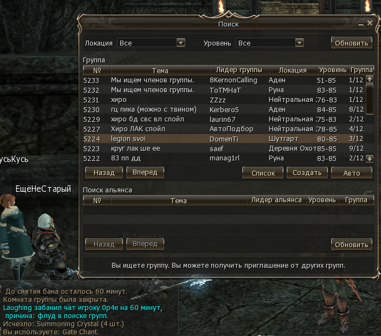Image resolution: width=381 pixels, height=336 pixels.
Task: Open the Локация dropdown arrow
Action: [180, 43]
